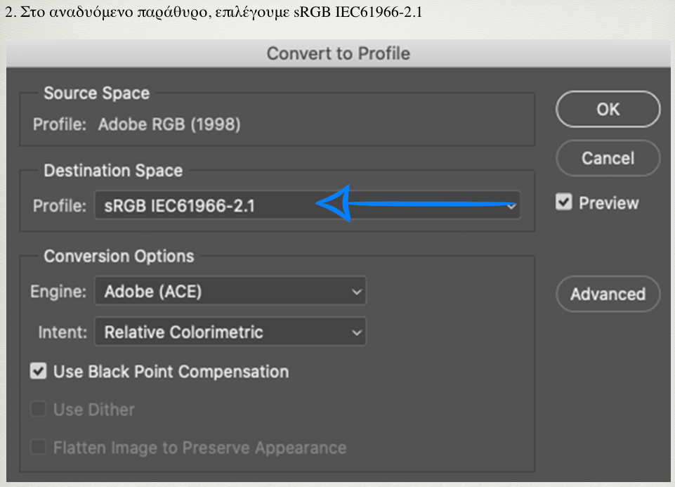This screenshot has width=675, height=487.
Task: Click the Adobe RGB (1998) source profile text
Action: [169, 125]
